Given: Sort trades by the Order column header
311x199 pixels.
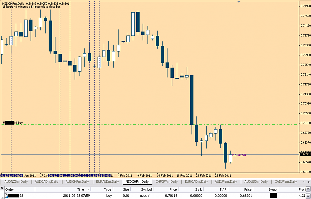Looking at the screenshot, I should coord(20,189).
